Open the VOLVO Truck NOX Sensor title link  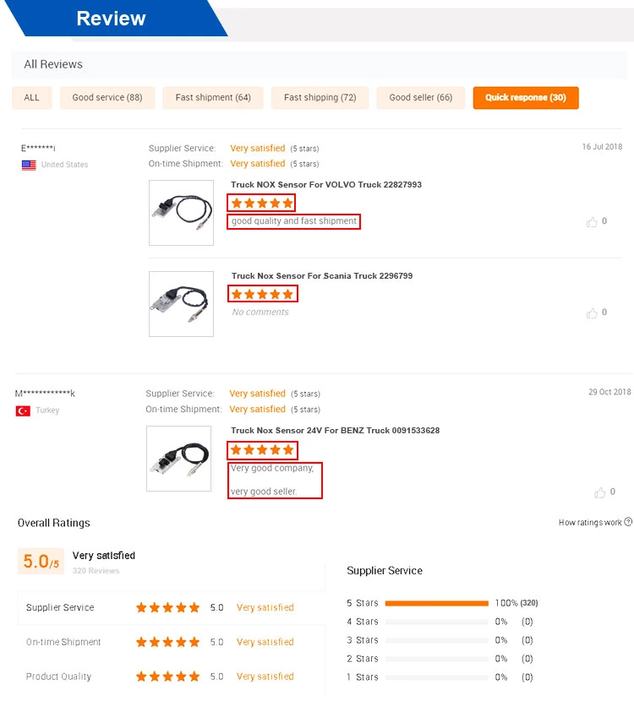(x=326, y=184)
